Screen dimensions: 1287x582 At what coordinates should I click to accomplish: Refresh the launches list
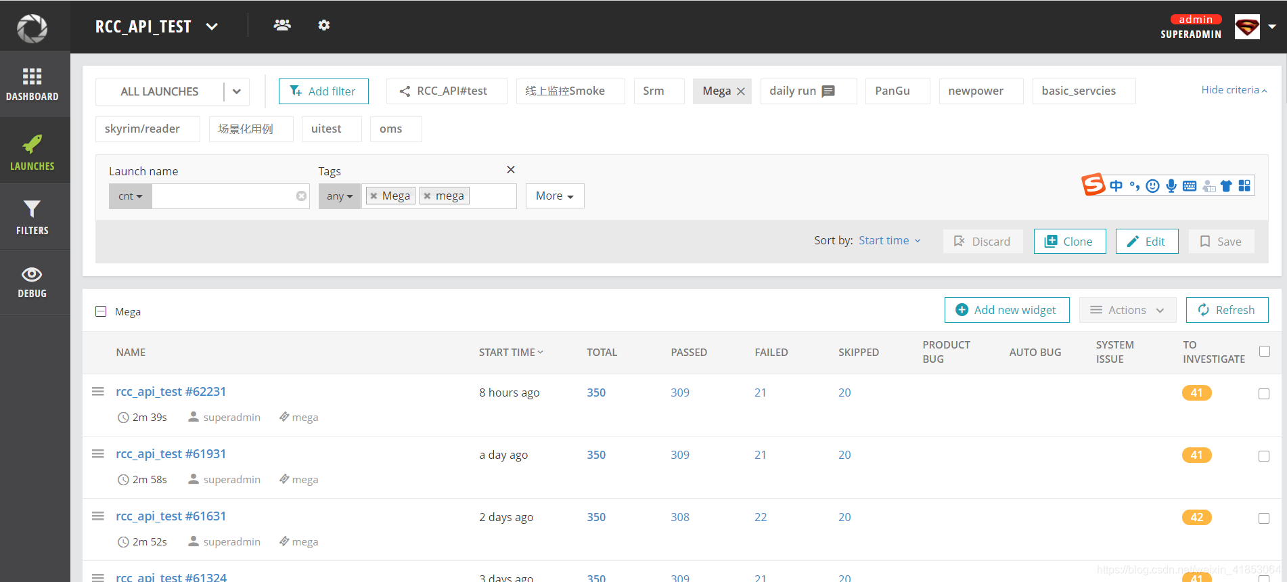click(1227, 310)
